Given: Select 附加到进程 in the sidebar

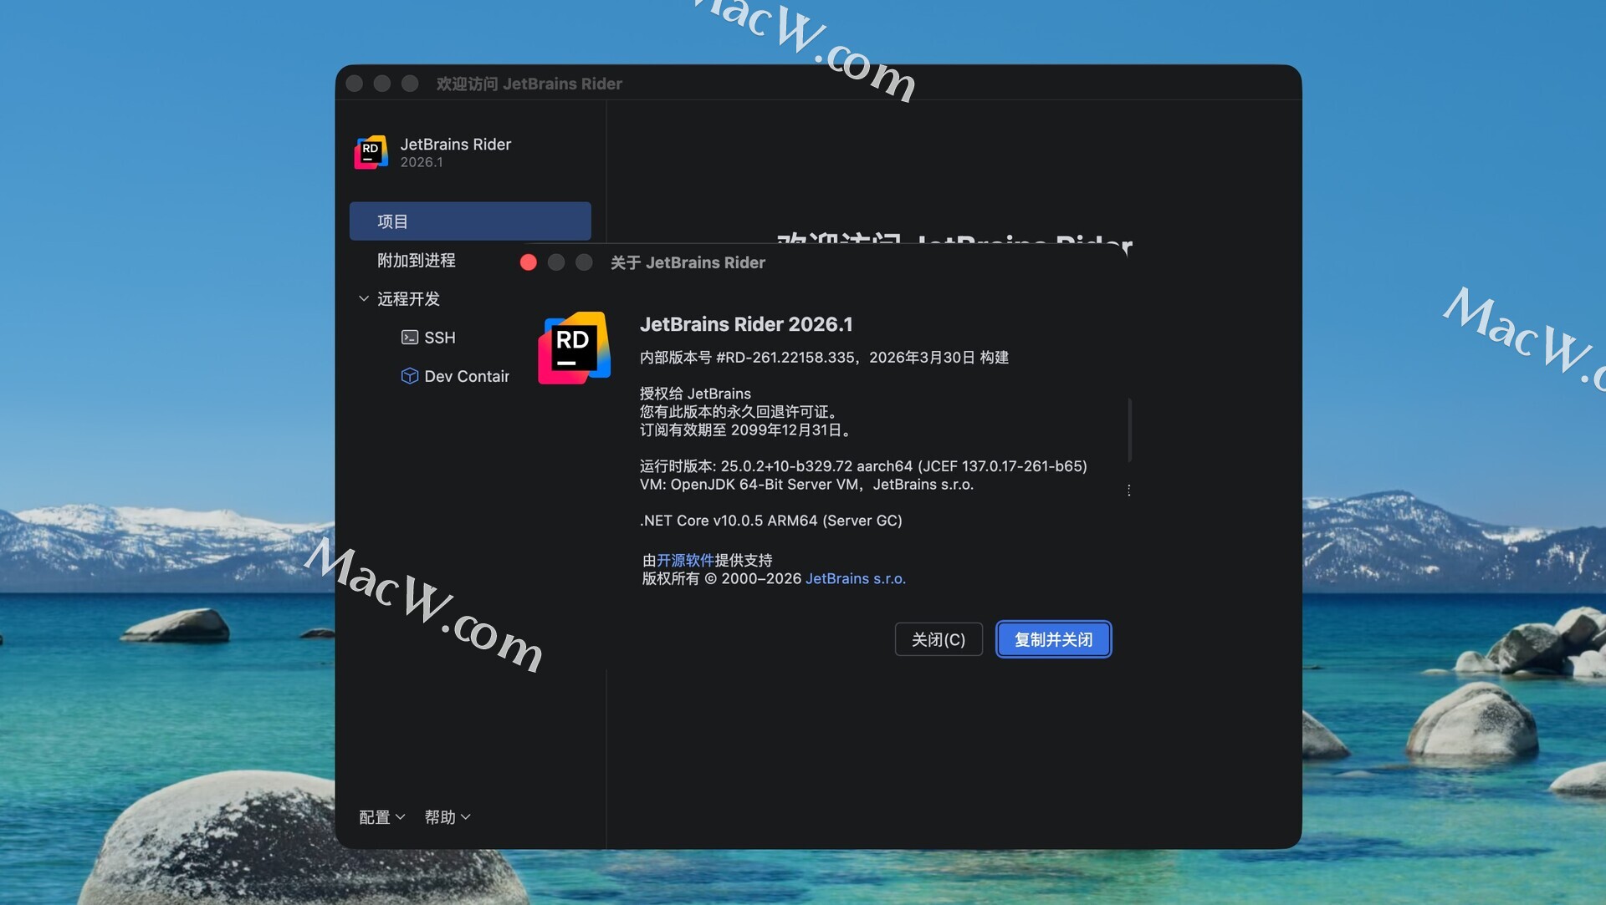Looking at the screenshot, I should (417, 260).
